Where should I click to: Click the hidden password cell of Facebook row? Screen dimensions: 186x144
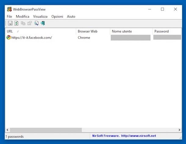pos(167,37)
